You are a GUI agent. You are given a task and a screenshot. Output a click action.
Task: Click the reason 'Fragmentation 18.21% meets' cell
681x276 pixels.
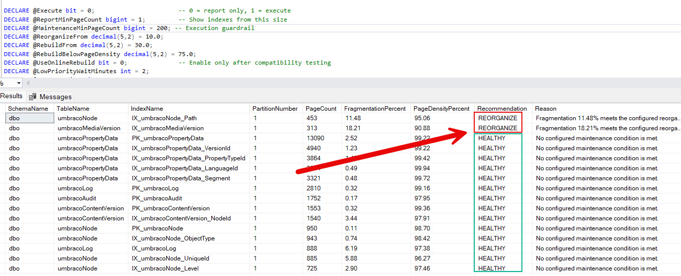[607, 128]
